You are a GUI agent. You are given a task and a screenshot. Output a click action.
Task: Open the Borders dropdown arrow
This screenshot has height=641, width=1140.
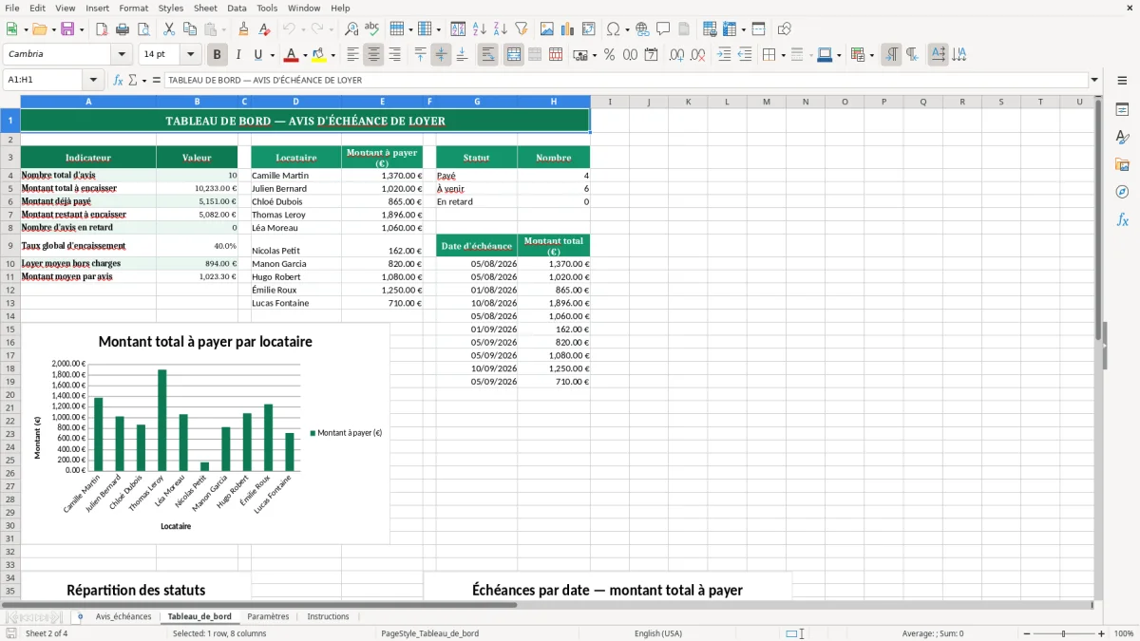[783, 55]
